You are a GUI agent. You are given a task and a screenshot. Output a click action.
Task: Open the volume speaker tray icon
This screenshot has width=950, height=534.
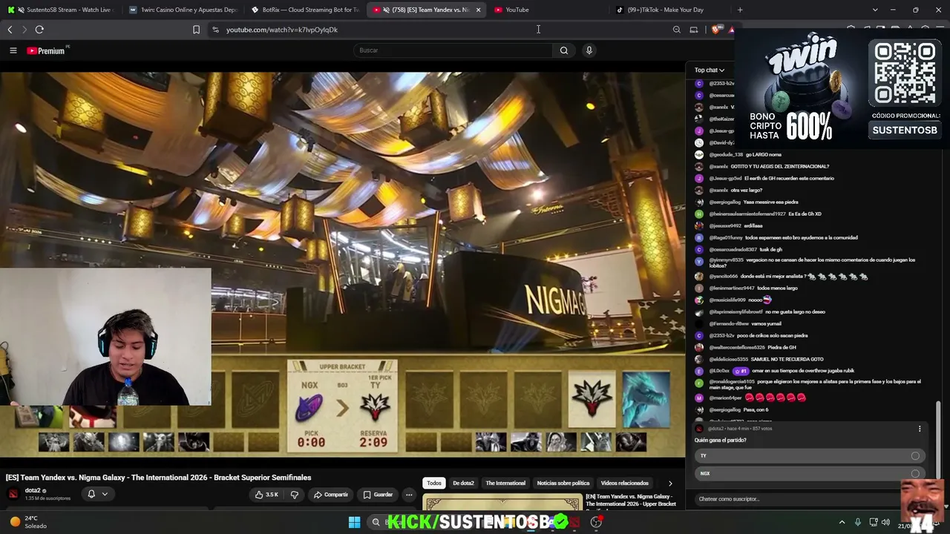pyautogui.click(x=885, y=522)
